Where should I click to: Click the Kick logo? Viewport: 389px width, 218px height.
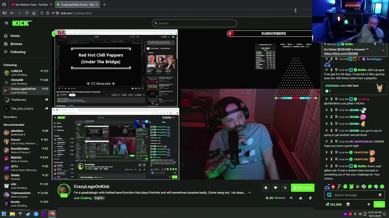click(22, 23)
